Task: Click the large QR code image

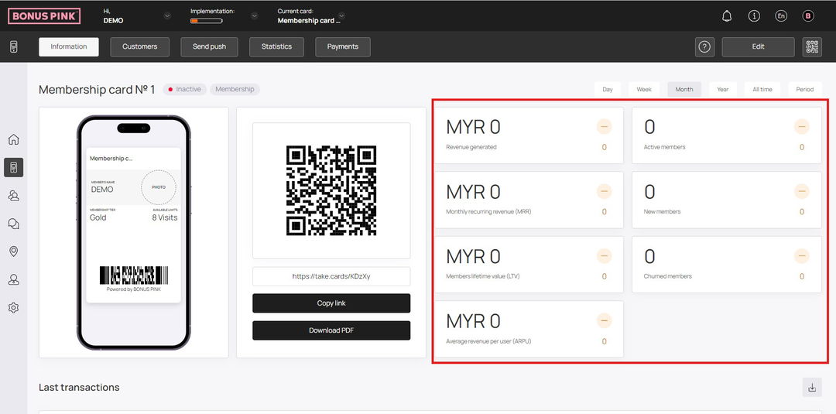Action: (331, 190)
